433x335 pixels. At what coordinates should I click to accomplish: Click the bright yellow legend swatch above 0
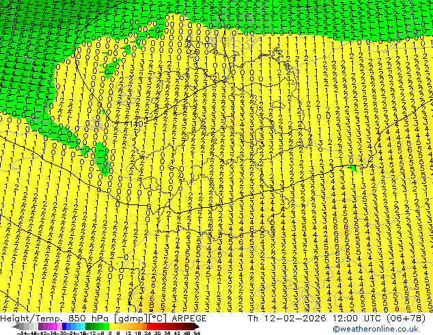coord(111,327)
